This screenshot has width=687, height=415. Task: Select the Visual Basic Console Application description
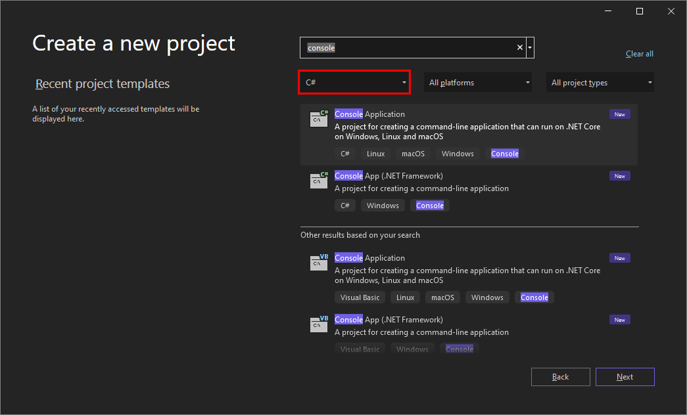(x=467, y=275)
